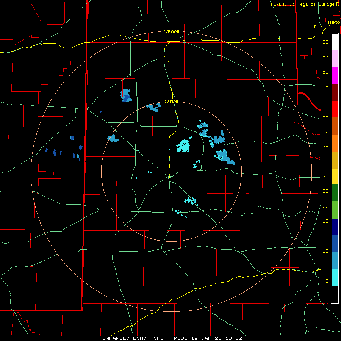Select the magenta legend color block
Viewport: 341px width, 341px height.
pos(335,75)
